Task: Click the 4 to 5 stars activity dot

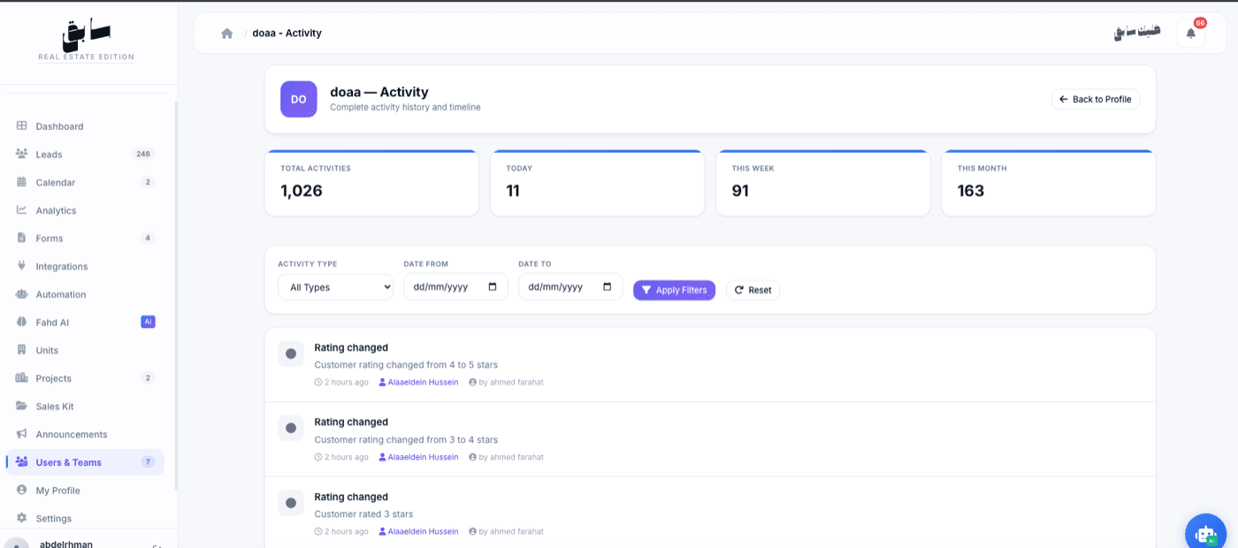Action: coord(291,354)
